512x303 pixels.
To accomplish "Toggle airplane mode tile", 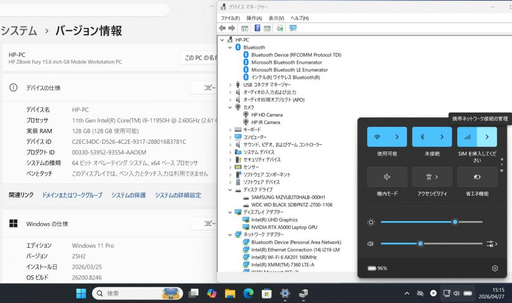I will point(387,177).
